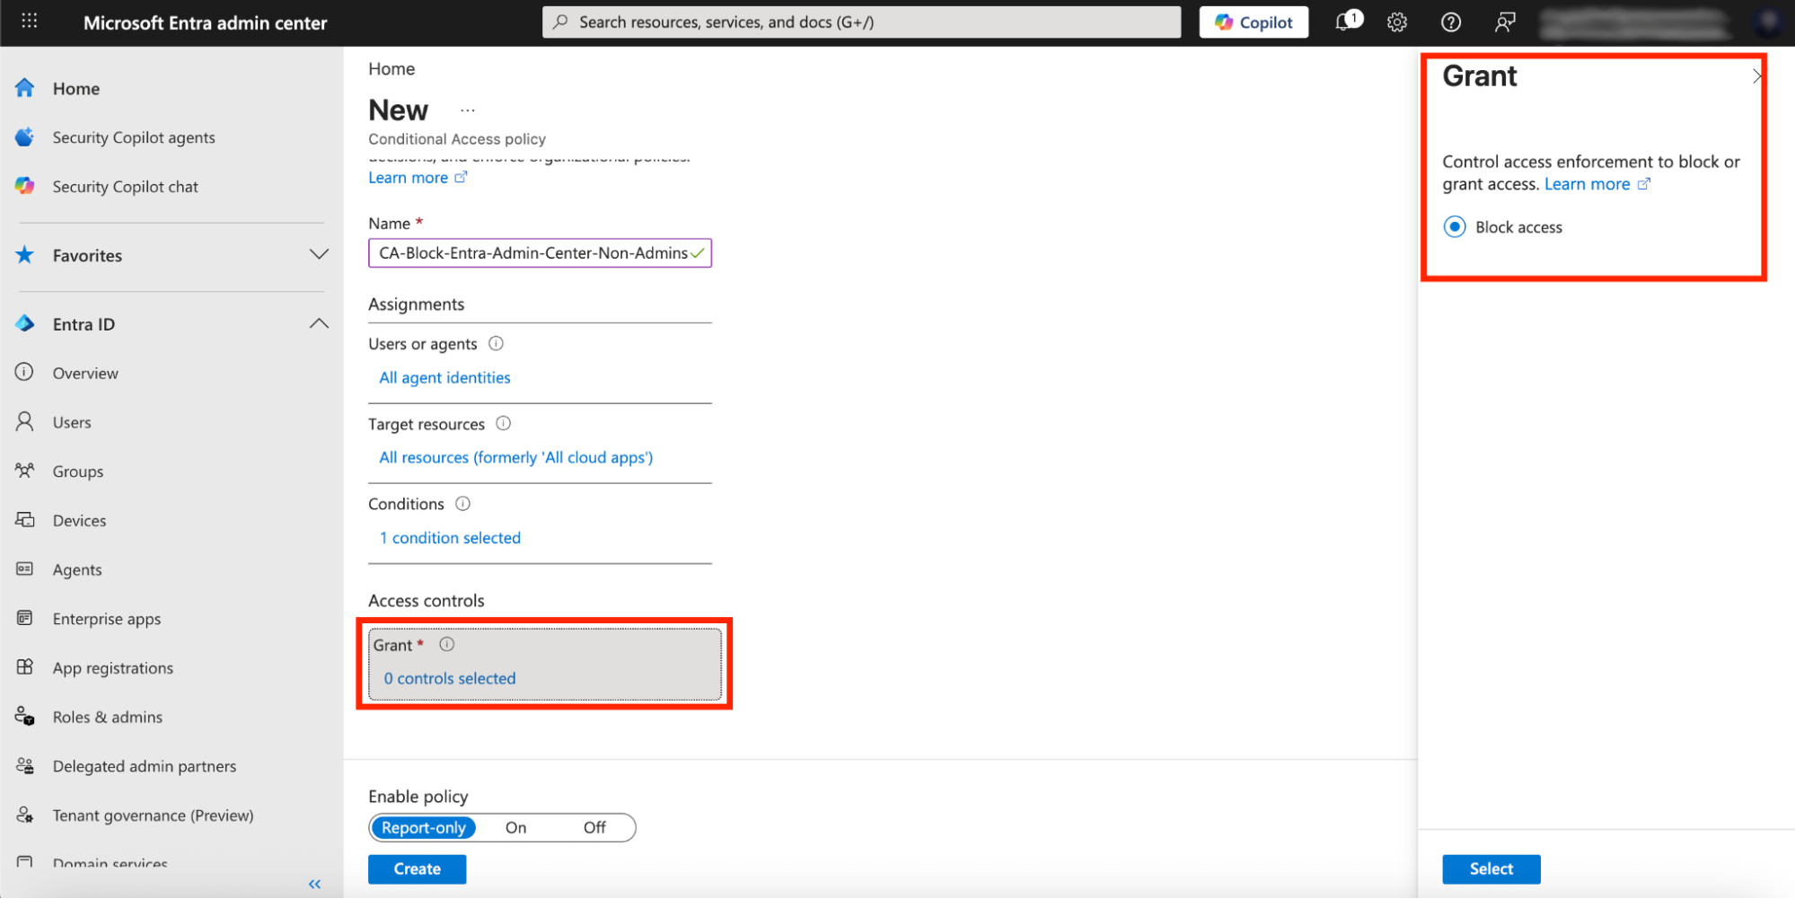Click the Create button

click(417, 869)
